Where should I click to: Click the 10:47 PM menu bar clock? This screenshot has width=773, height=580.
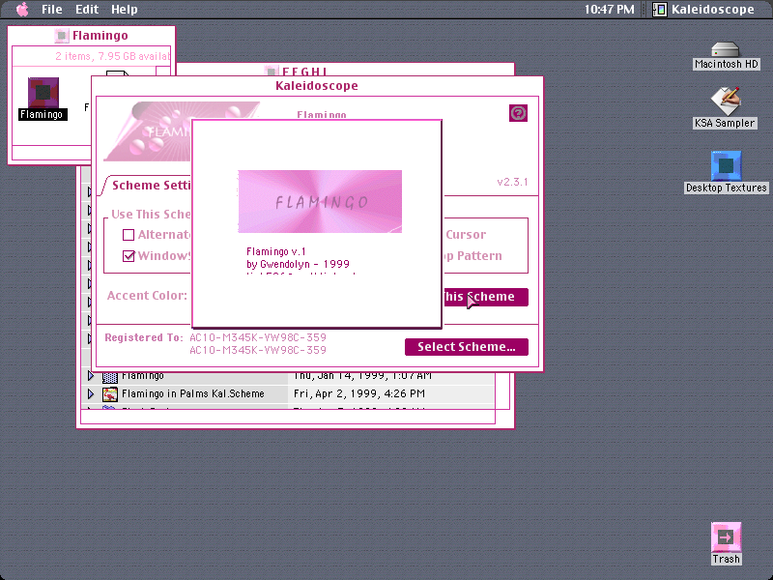(610, 10)
